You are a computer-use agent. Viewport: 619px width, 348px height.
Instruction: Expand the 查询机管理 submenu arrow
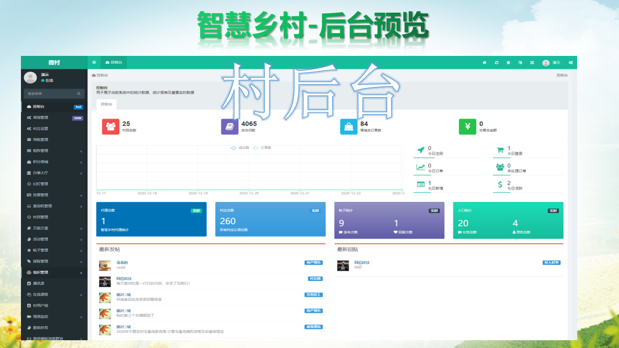pyautogui.click(x=81, y=206)
